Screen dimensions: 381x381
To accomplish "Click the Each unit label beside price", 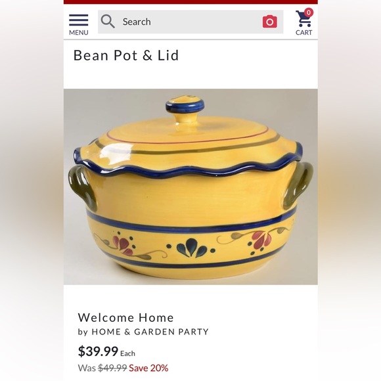I will pyautogui.click(x=127, y=353).
